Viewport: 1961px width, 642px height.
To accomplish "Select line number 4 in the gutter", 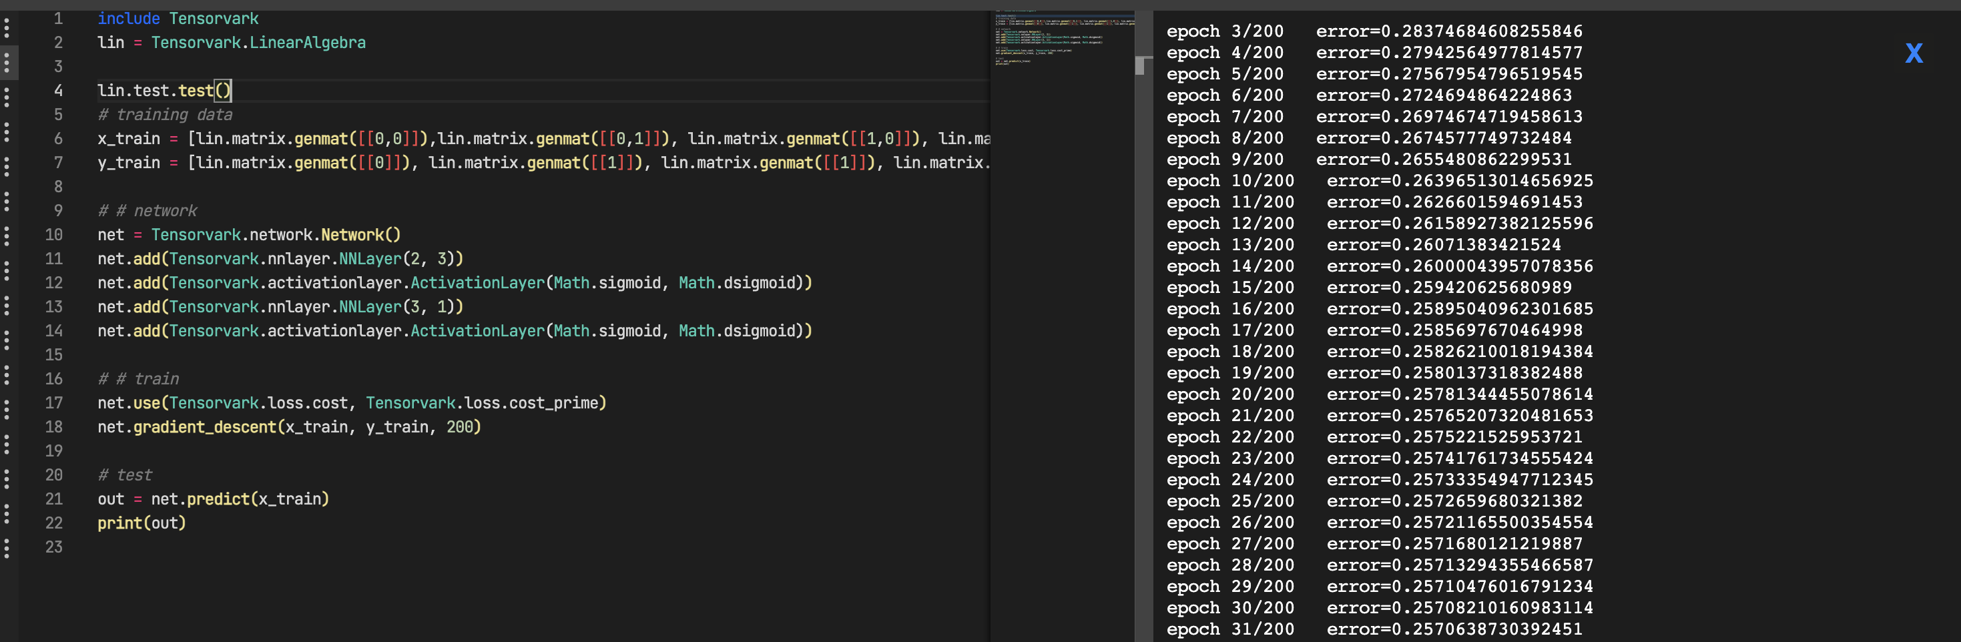I will coord(58,91).
